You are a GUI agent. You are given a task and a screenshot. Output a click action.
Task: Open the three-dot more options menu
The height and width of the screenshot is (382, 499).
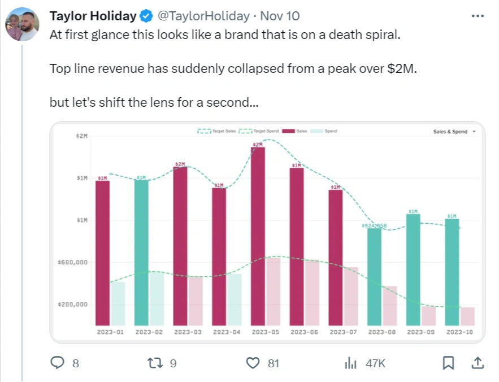[x=477, y=16]
